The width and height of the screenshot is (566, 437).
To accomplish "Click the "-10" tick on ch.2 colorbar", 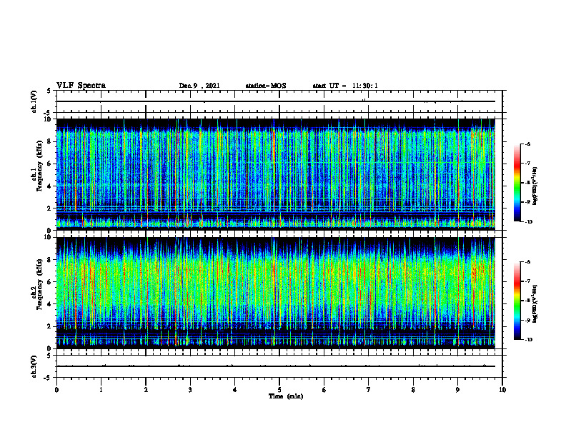I will [x=528, y=339].
